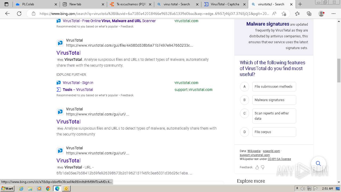The height and width of the screenshot is (192, 341).
Task: Open the support.virustotal.com source link
Action: click(255, 155)
